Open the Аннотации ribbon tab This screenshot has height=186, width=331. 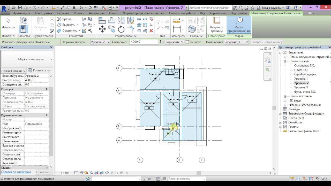point(96,13)
